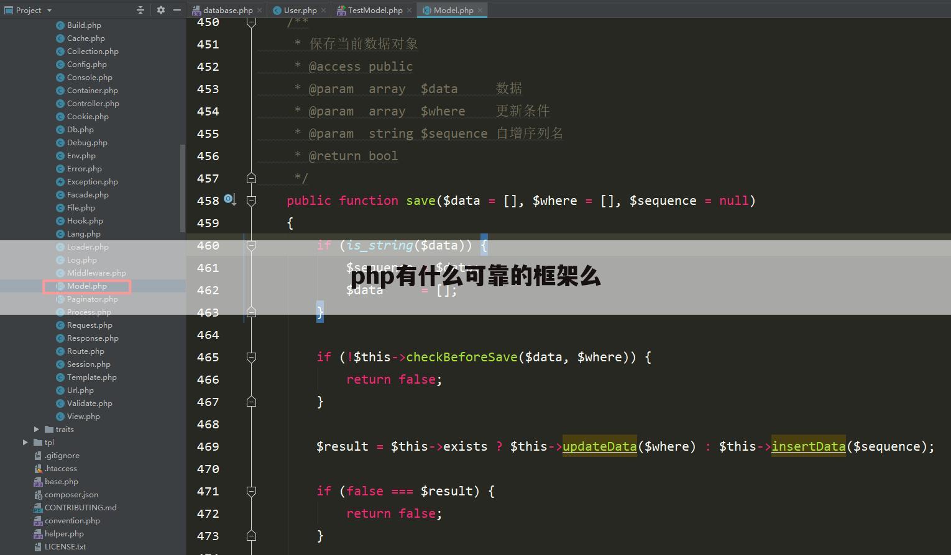Click the class icon next to Validate.php

(x=60, y=403)
